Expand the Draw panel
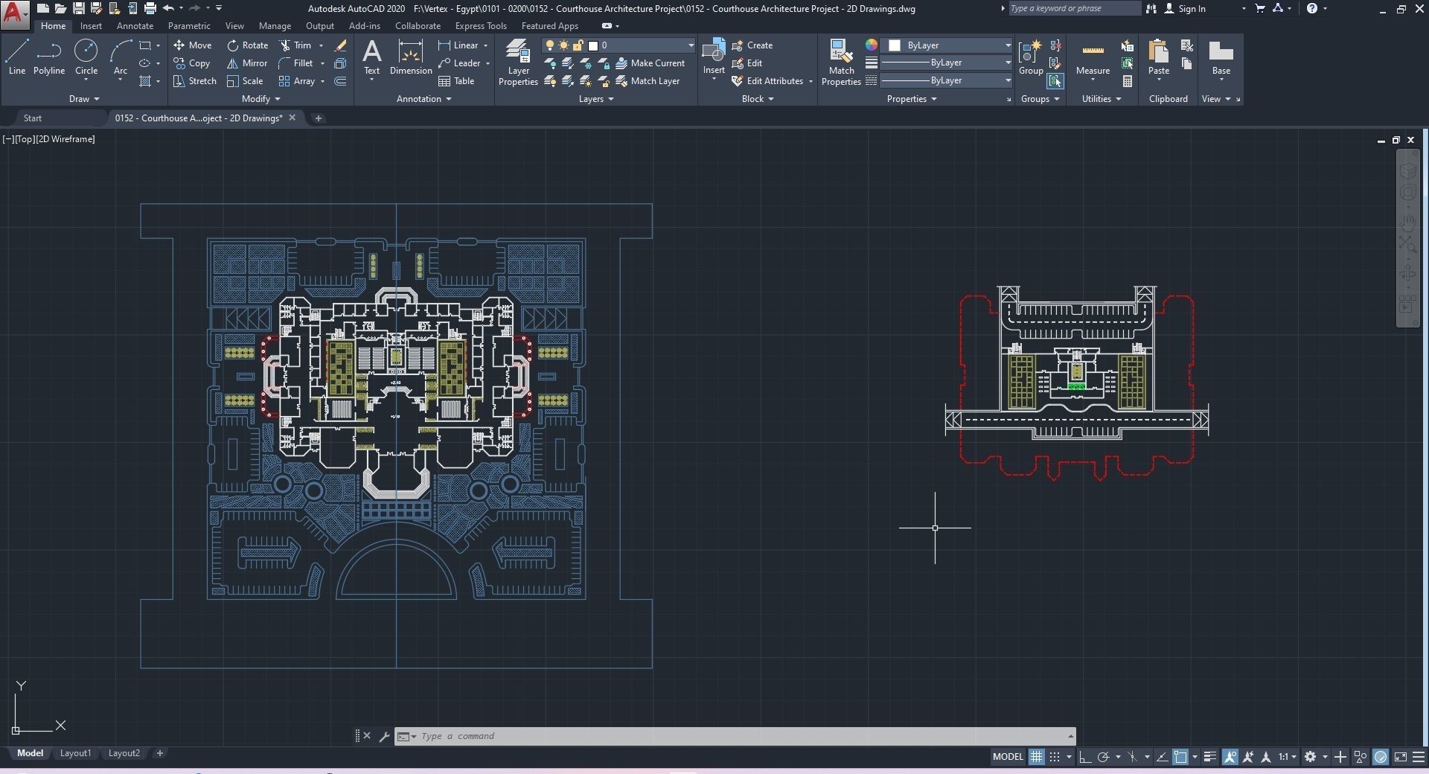Viewport: 1429px width, 774px height. click(x=84, y=99)
